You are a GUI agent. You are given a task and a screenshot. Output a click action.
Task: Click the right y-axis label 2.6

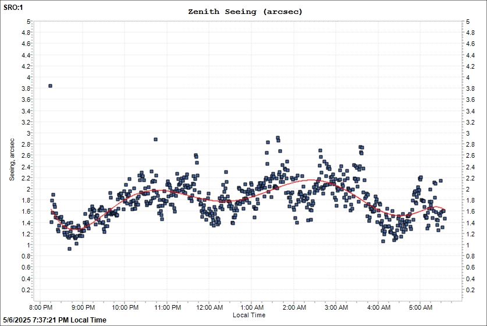click(x=471, y=155)
